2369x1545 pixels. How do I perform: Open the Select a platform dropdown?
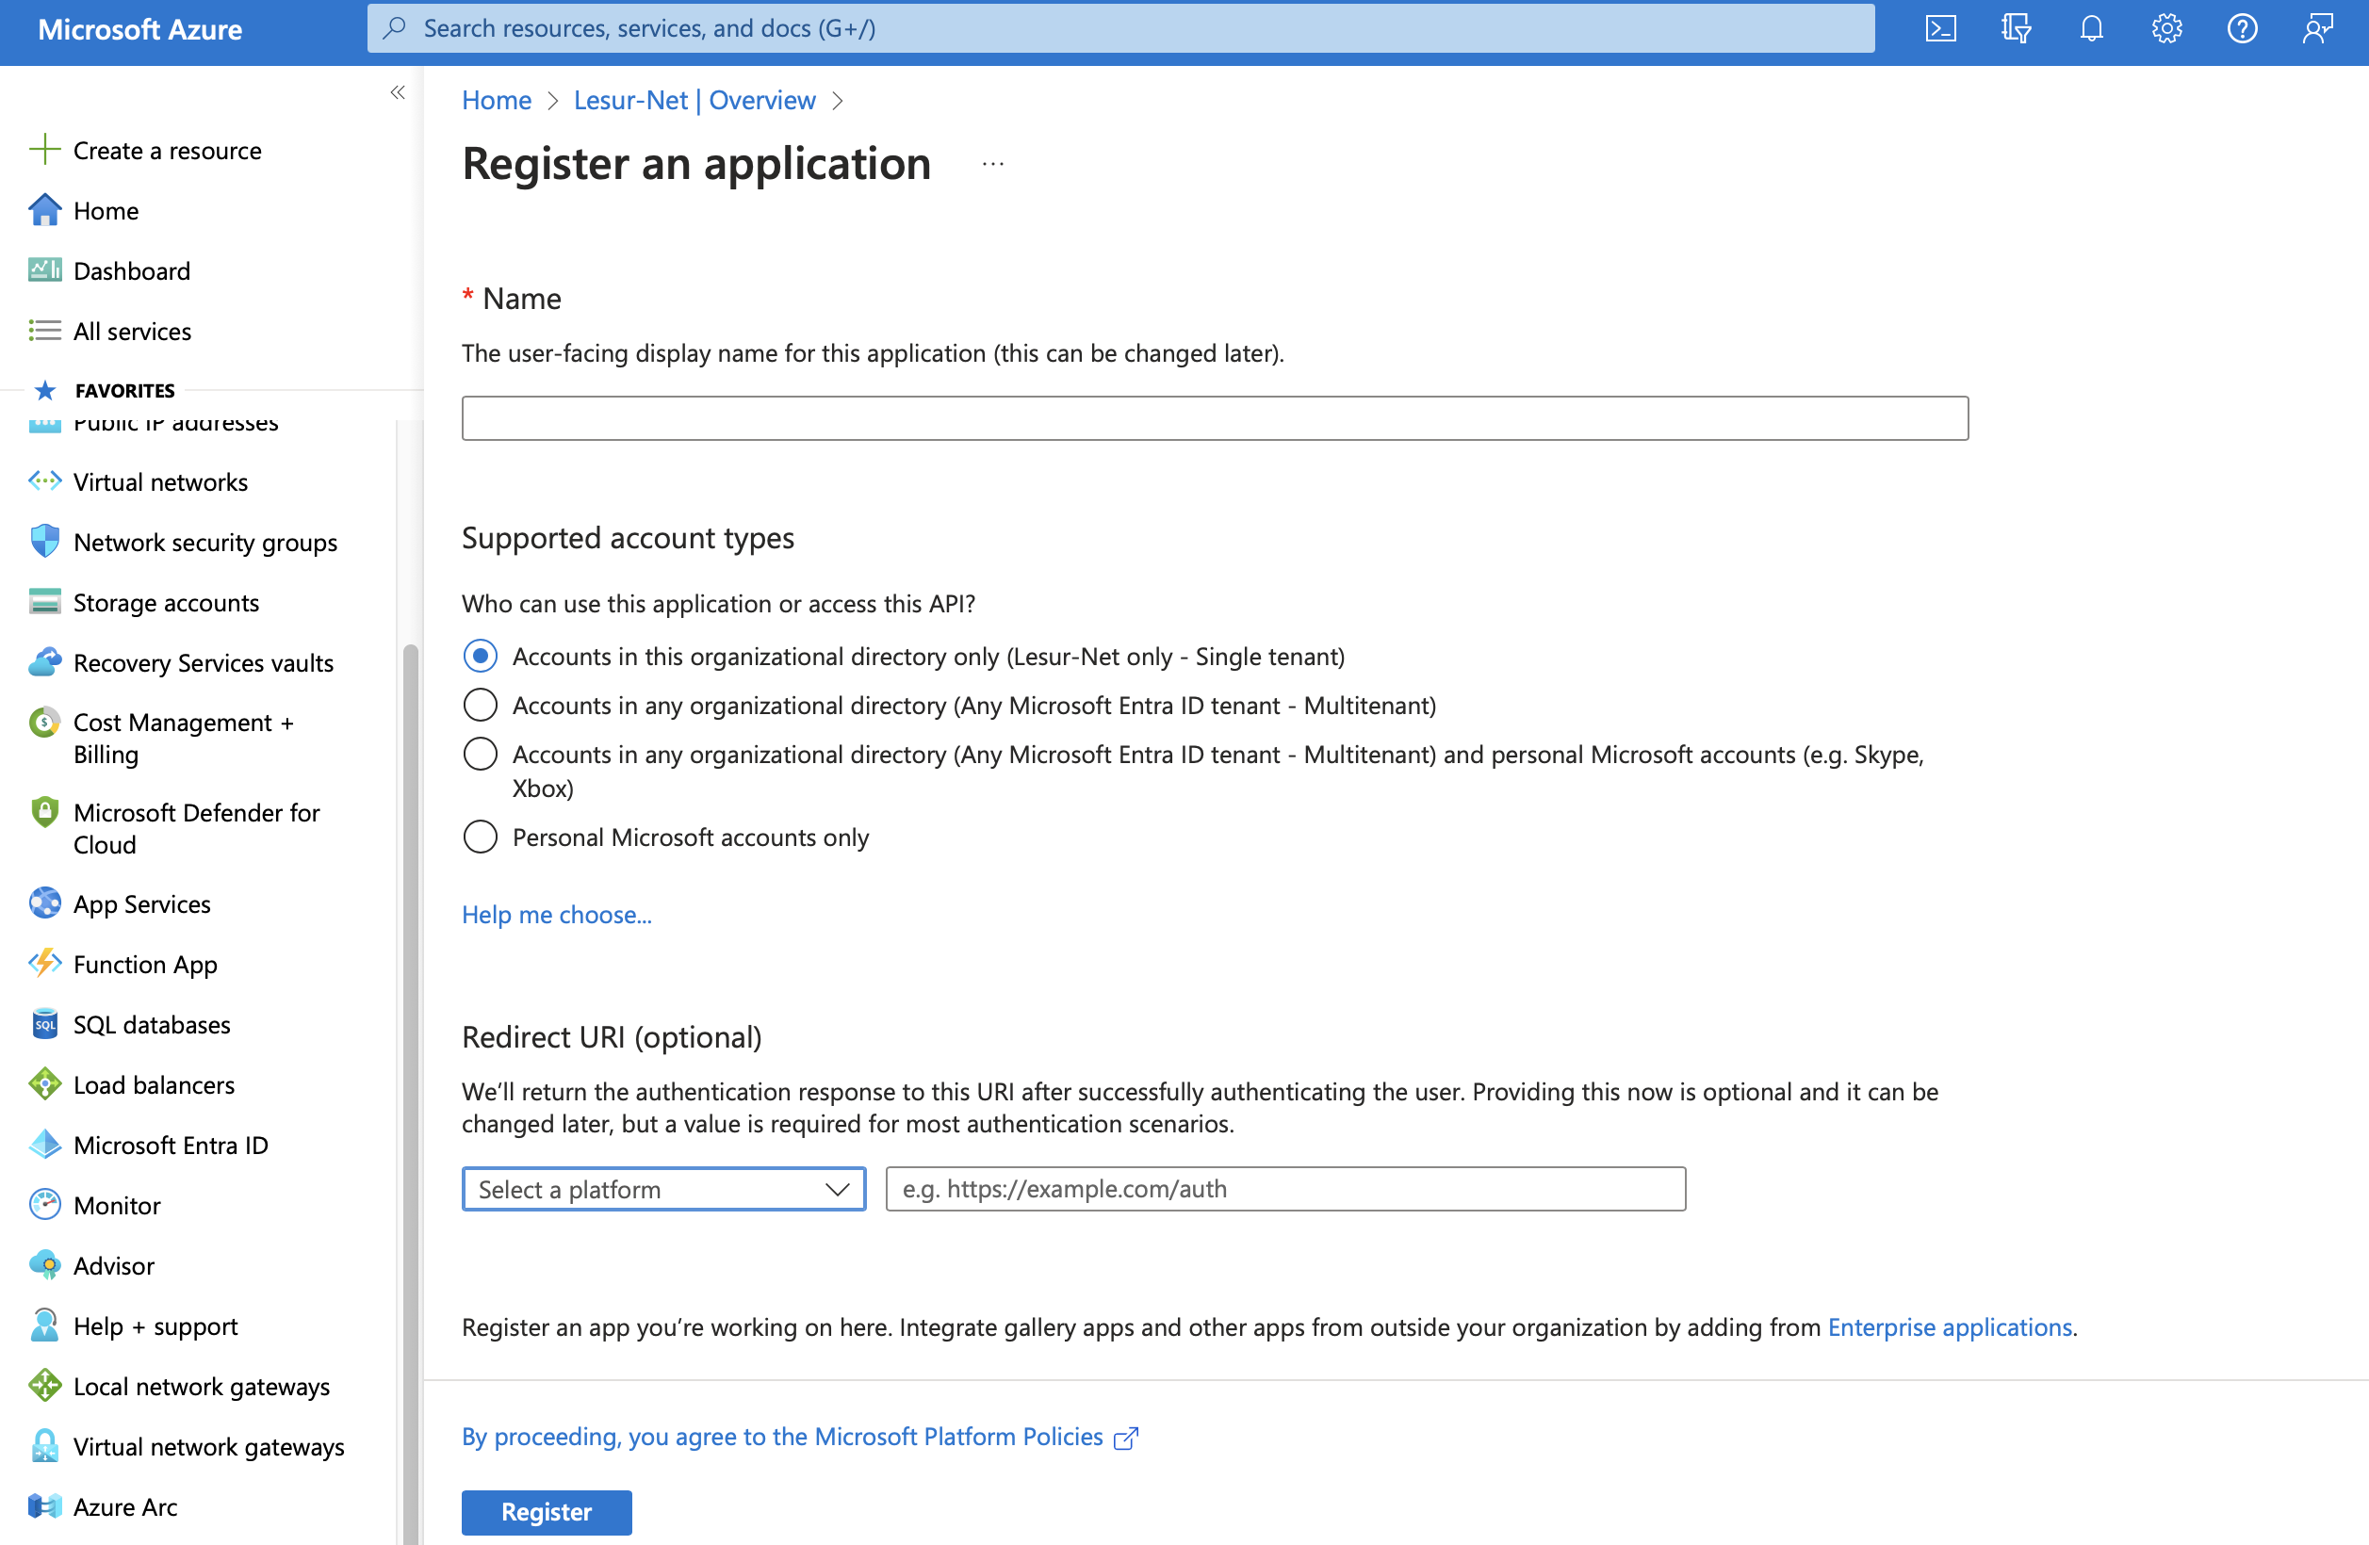(x=662, y=1188)
